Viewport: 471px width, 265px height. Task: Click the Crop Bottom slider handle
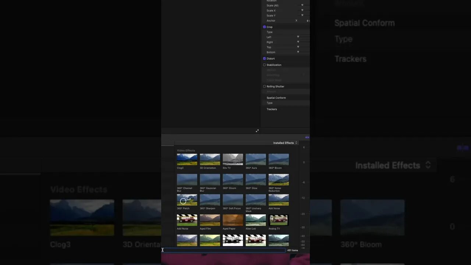pyautogui.click(x=298, y=52)
